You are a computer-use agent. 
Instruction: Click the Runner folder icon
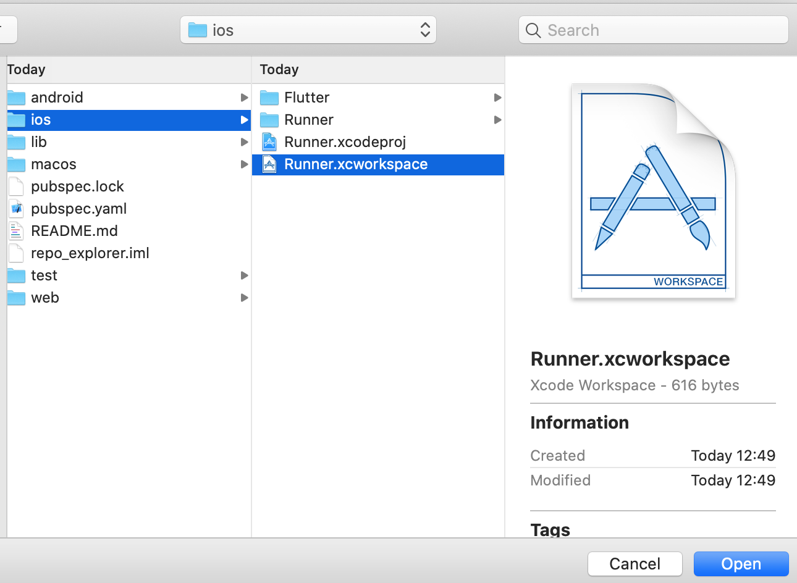[269, 120]
